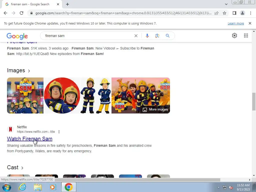256x192 pixels.
Task: Open File Explorer from taskbar
Action: (38, 187)
